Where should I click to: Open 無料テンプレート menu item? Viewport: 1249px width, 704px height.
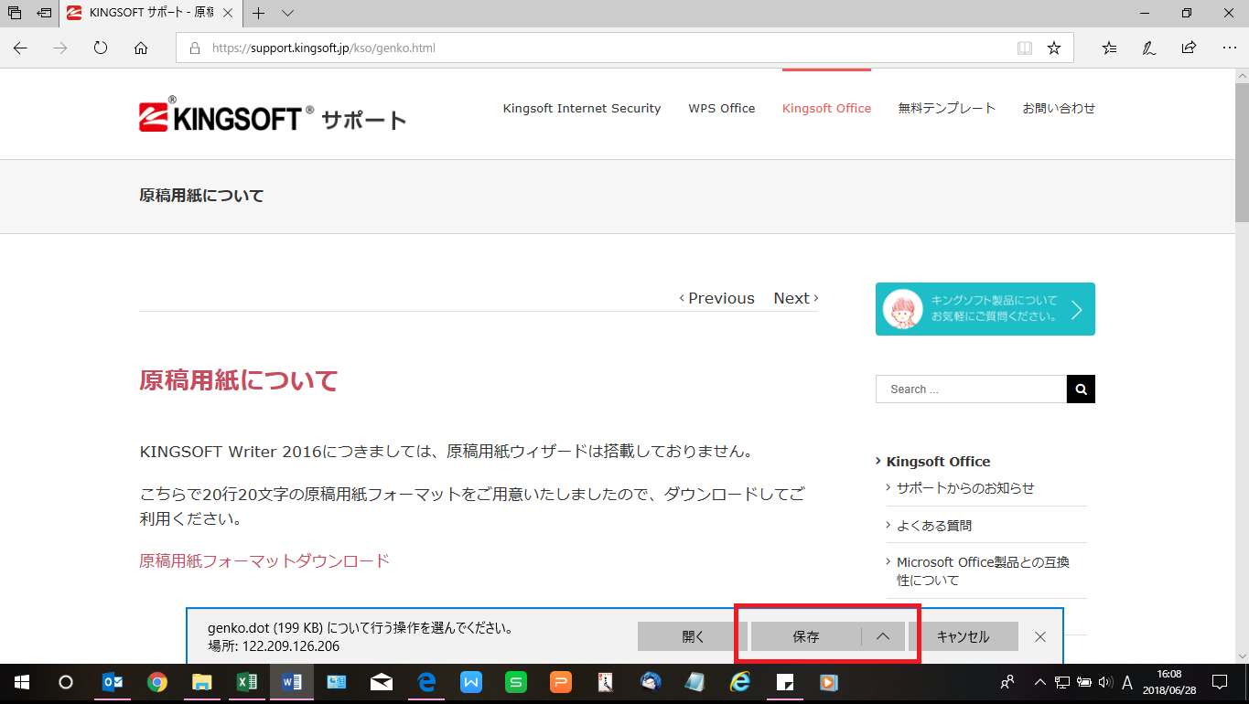click(947, 108)
